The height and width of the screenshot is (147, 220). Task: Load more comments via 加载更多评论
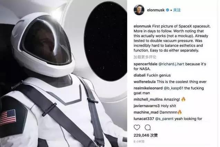(145, 57)
